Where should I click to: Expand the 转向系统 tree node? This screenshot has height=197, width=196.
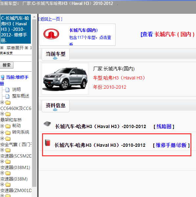[2, 132]
